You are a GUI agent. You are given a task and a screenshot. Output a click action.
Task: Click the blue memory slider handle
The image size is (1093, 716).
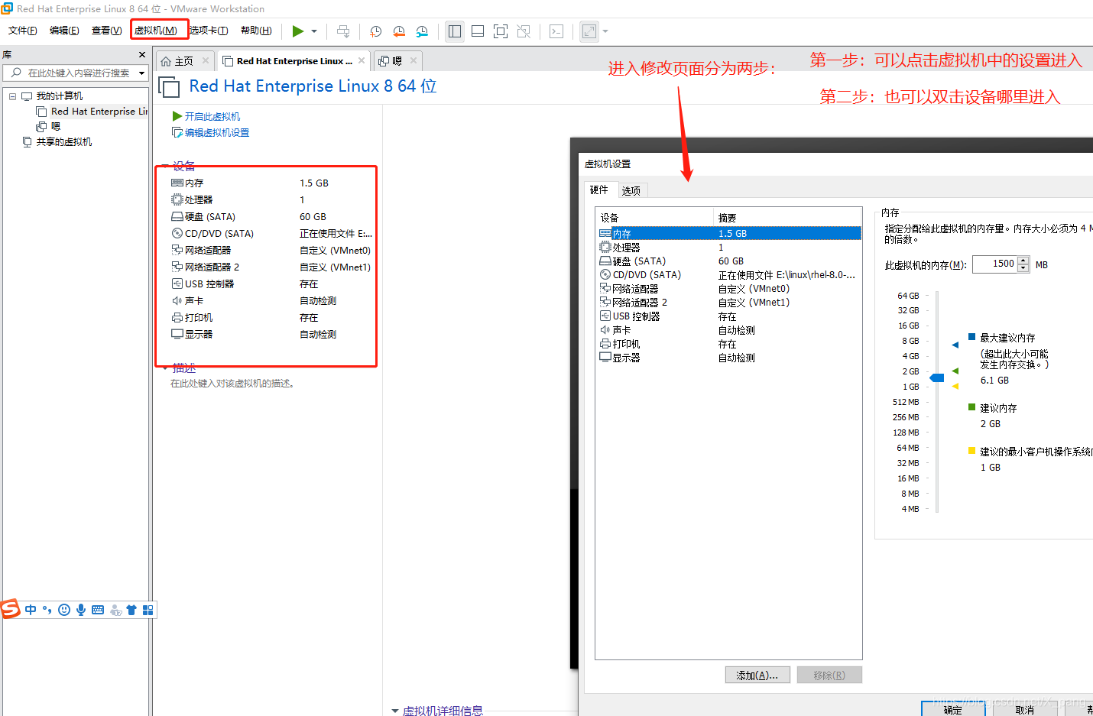pyautogui.click(x=937, y=377)
